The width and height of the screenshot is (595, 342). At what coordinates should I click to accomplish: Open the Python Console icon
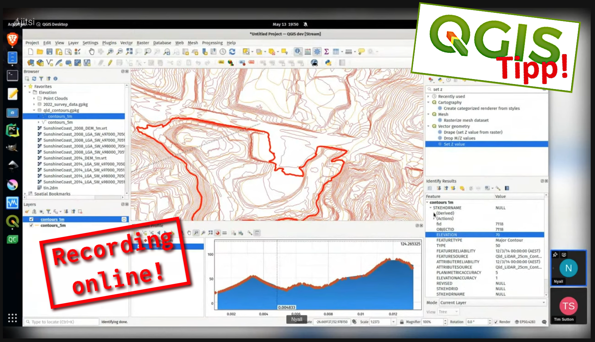pos(328,63)
